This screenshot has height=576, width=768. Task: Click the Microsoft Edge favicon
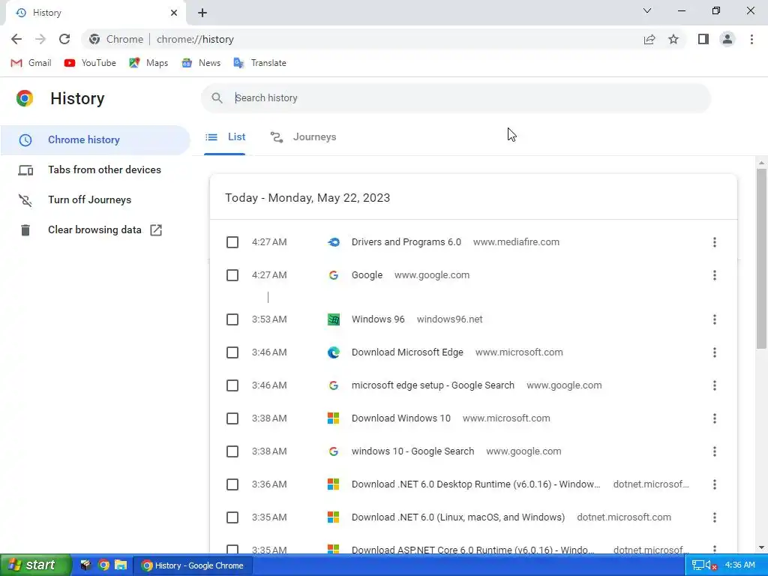point(334,352)
